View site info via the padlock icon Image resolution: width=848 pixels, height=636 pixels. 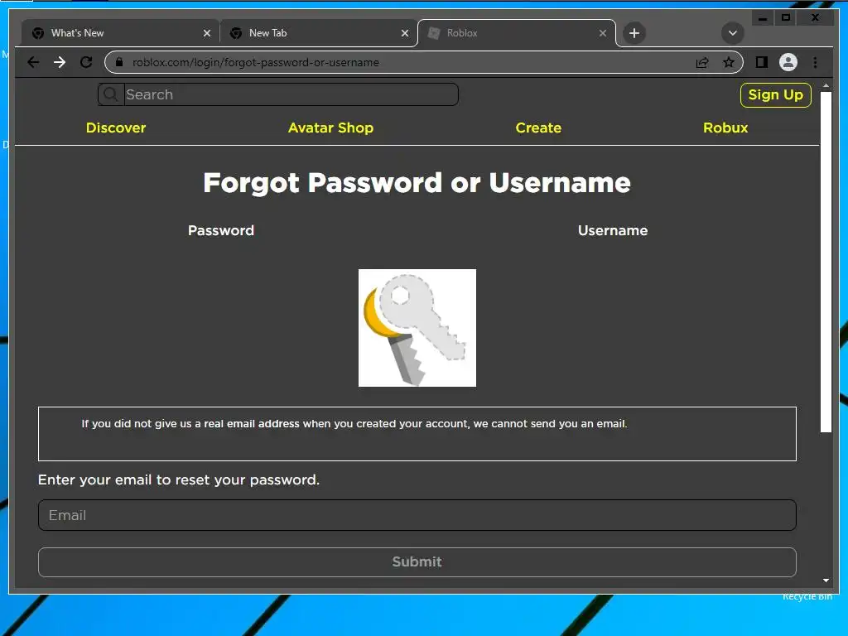click(119, 62)
